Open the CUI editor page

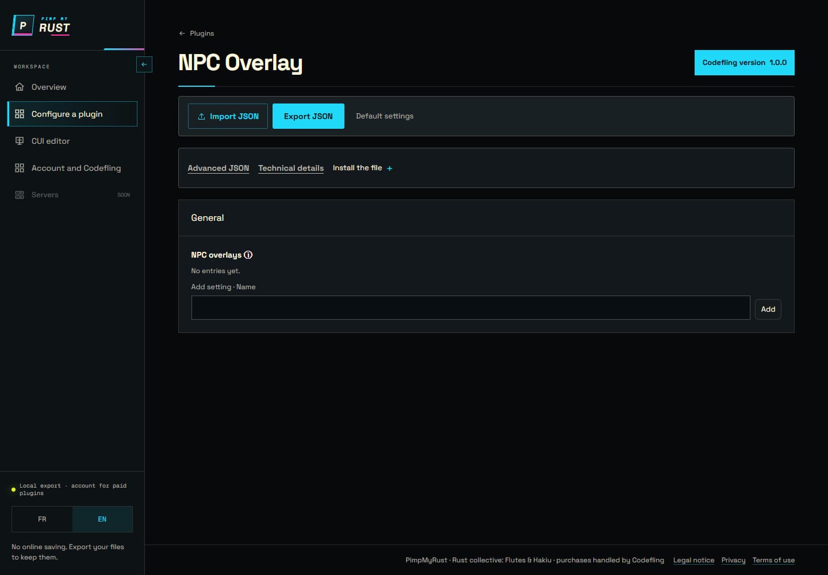(72, 141)
